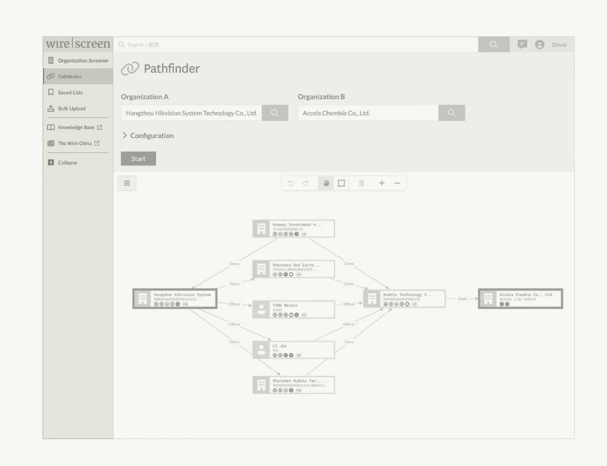Click the Huawei Investment building icon
Viewport: 607px width, 466px height.
(x=261, y=229)
